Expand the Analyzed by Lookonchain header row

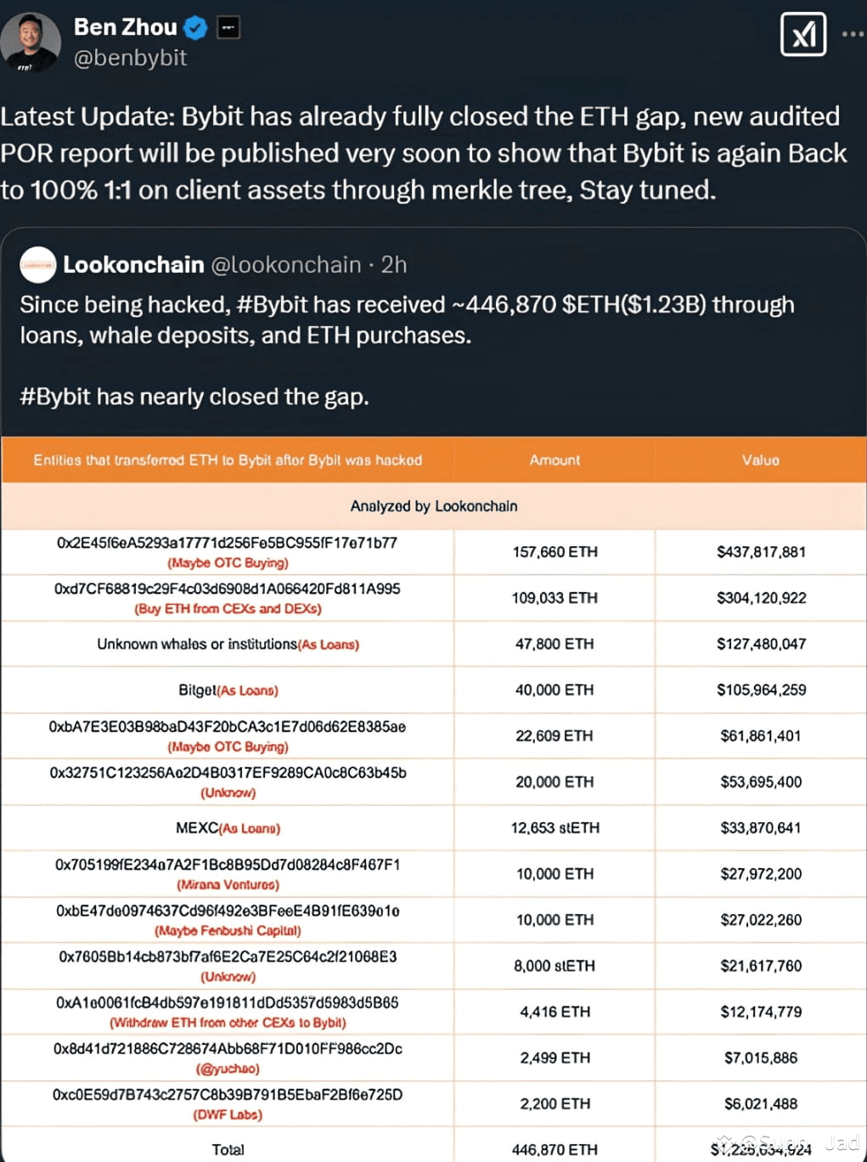[x=433, y=506]
